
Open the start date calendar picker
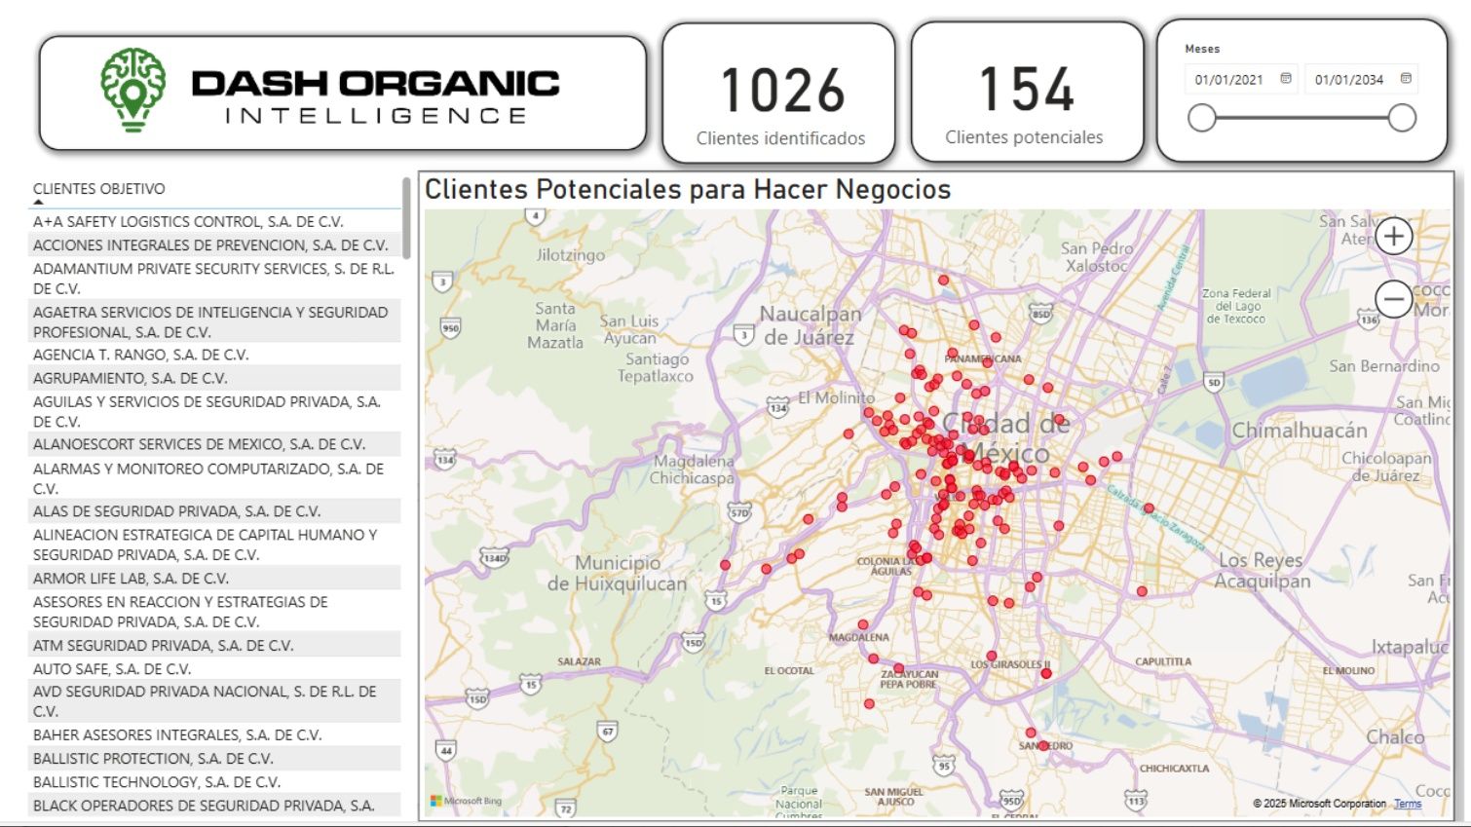point(1286,79)
